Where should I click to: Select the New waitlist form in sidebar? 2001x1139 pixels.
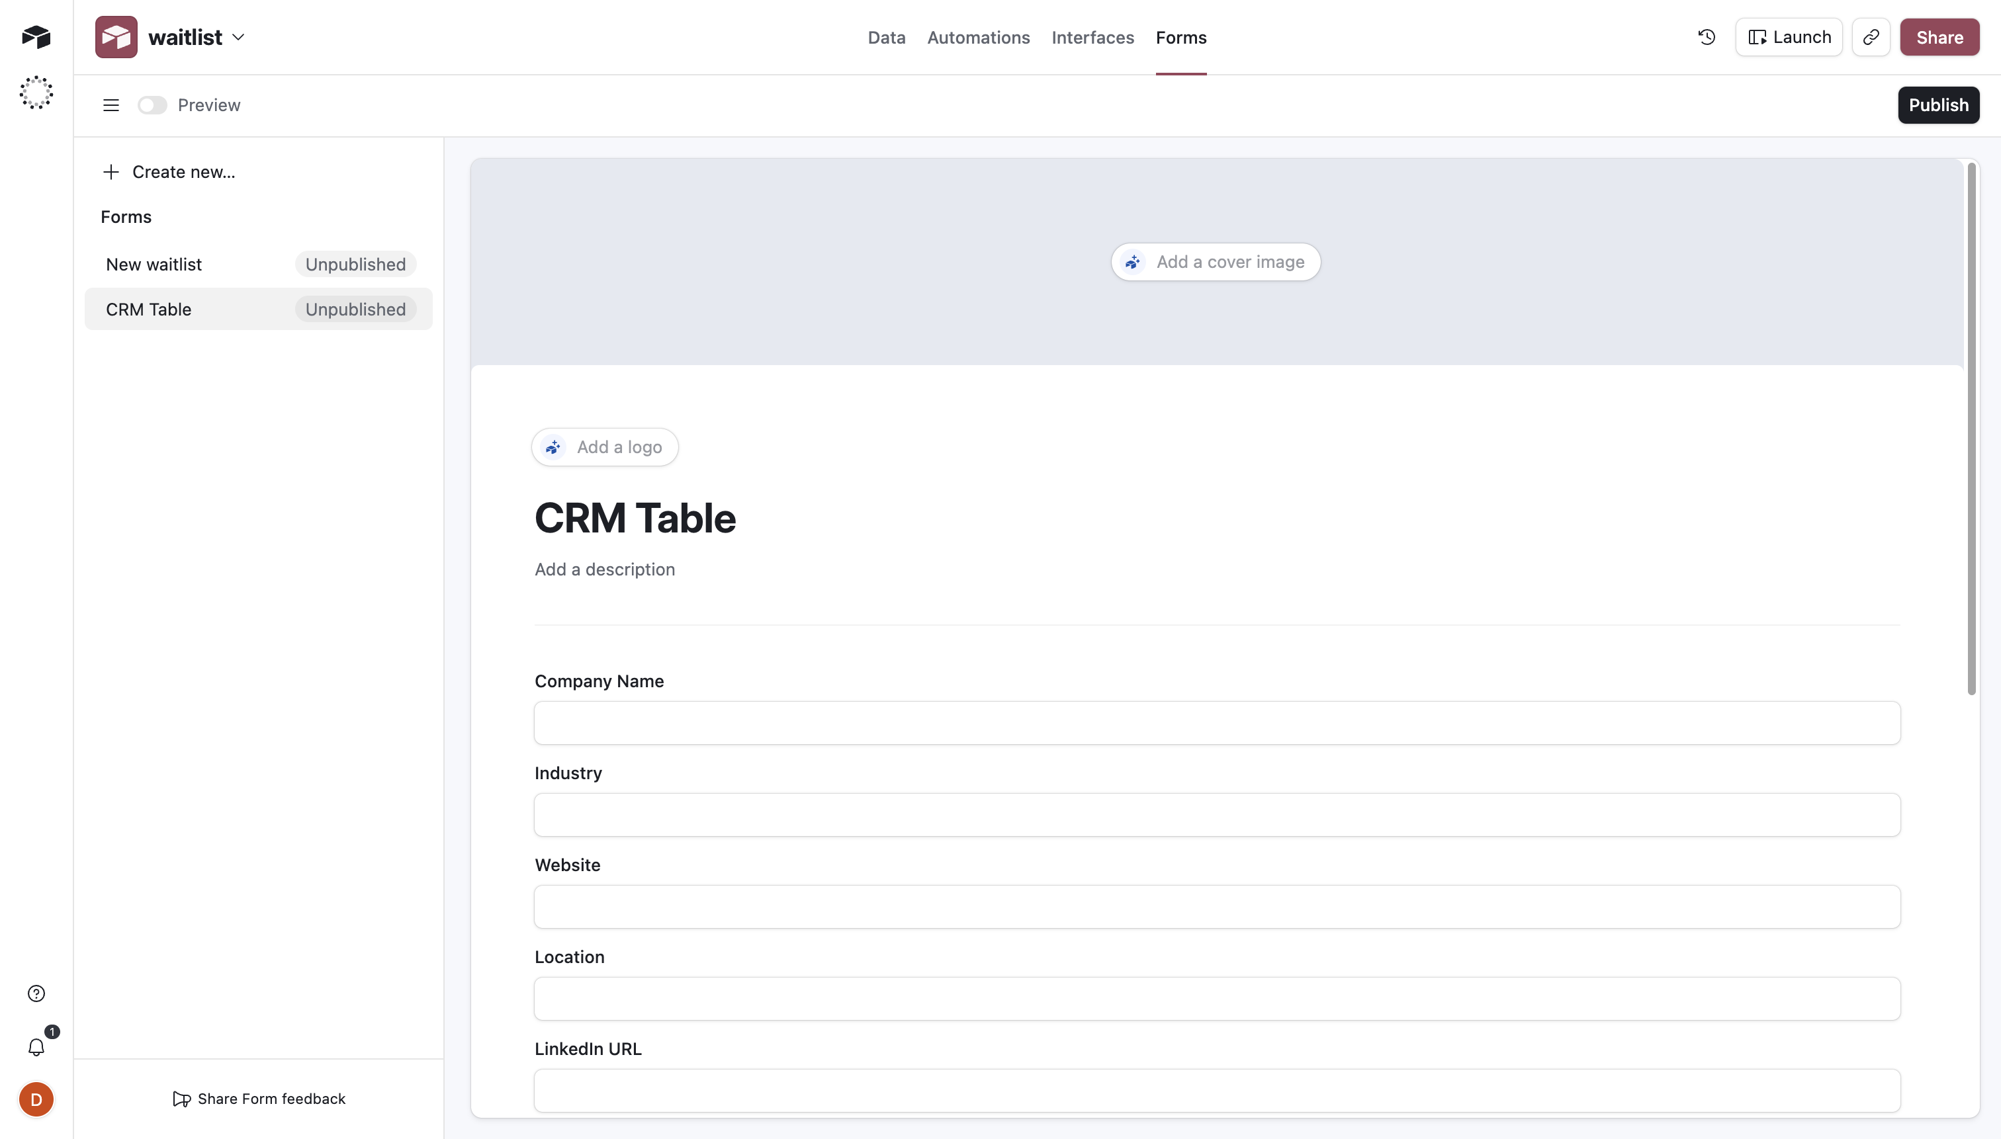pyautogui.click(x=154, y=264)
